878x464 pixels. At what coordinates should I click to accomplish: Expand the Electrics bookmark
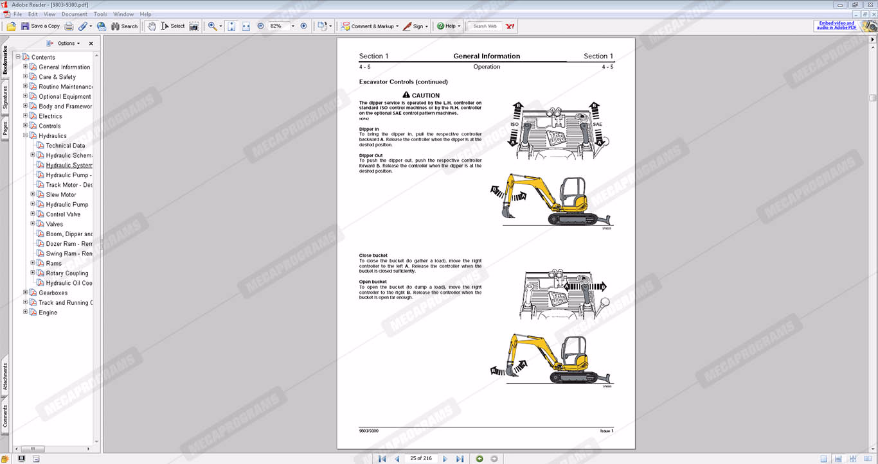point(25,116)
